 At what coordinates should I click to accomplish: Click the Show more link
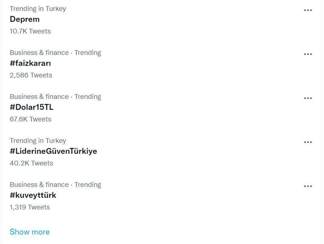click(30, 232)
